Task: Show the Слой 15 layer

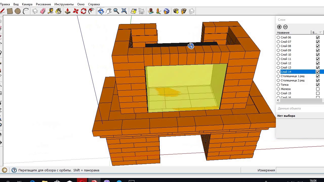Action: click(x=318, y=93)
